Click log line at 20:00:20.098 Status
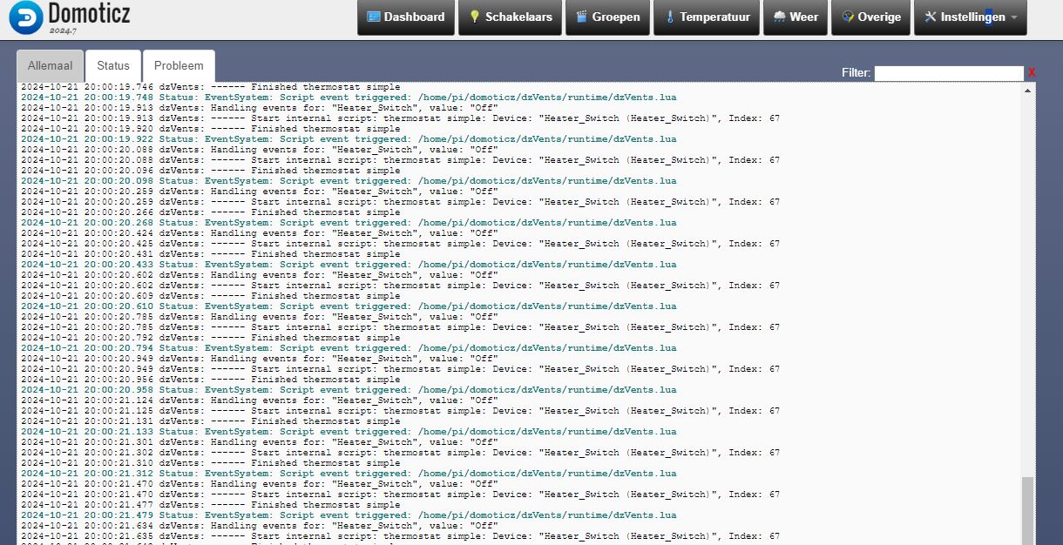This screenshot has width=1063, height=545. (x=349, y=181)
